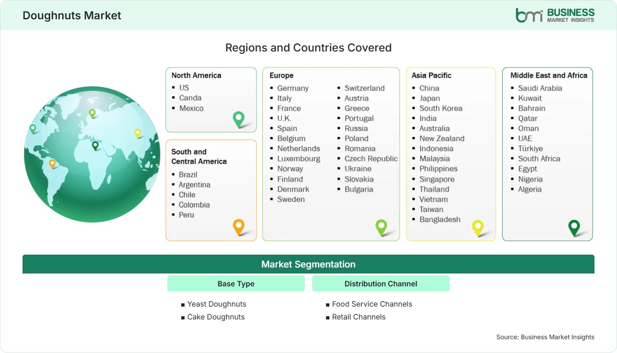Image resolution: width=617 pixels, height=353 pixels.
Task: Click the Source: Business Market Insights note
Action: tap(545, 337)
